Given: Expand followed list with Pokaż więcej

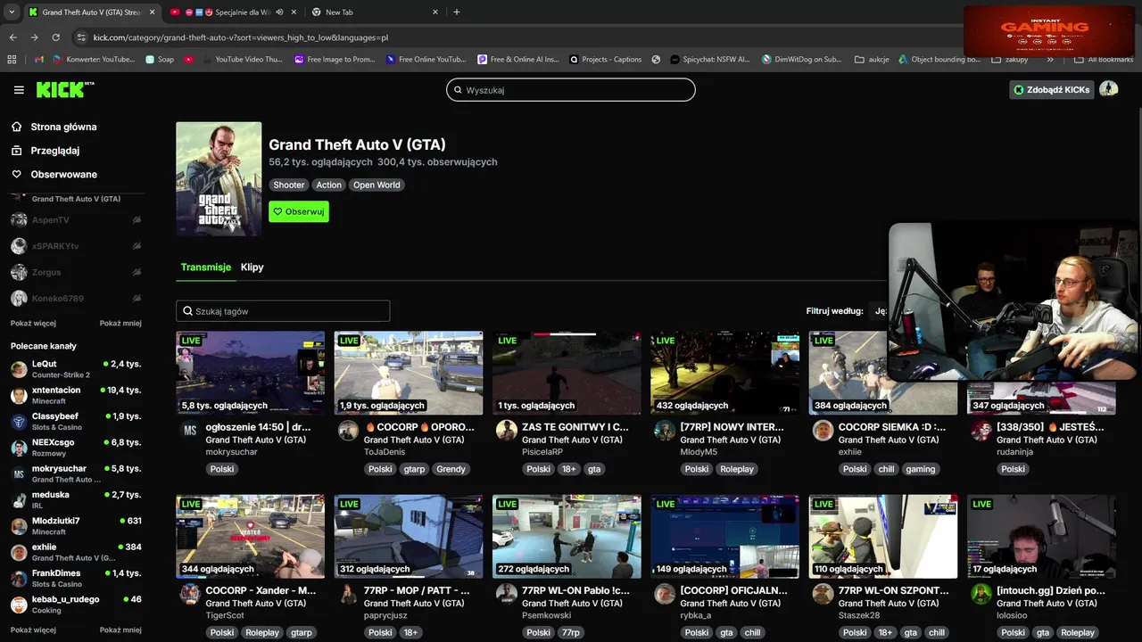Looking at the screenshot, I should click(33, 324).
